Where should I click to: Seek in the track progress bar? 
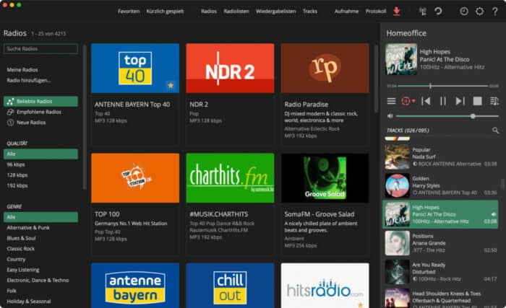pos(442,86)
